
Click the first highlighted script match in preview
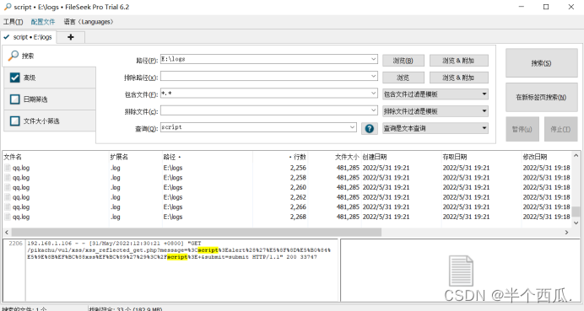coord(208,250)
